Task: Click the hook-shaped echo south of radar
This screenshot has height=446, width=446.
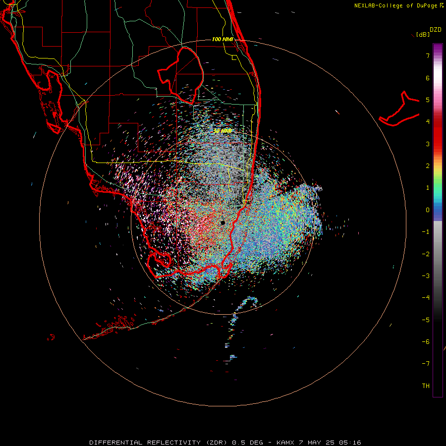Action: [x=246, y=303]
